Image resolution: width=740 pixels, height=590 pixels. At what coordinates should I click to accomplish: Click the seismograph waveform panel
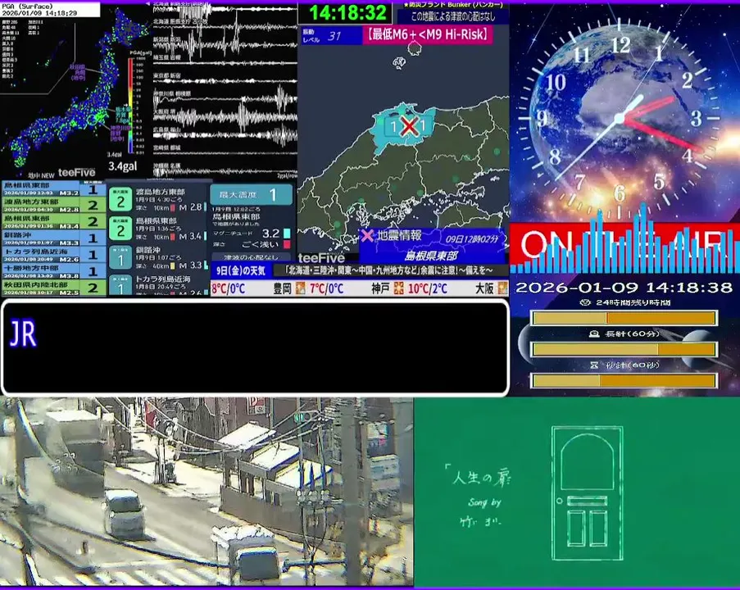[x=225, y=91]
